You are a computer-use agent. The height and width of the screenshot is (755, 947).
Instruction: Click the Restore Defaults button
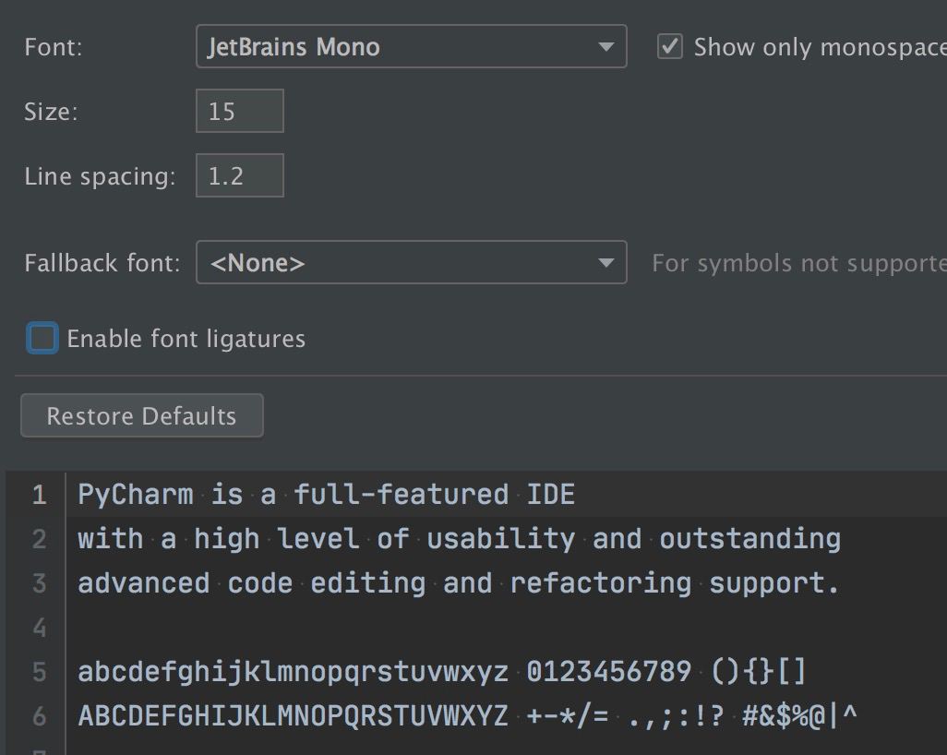[x=142, y=415]
